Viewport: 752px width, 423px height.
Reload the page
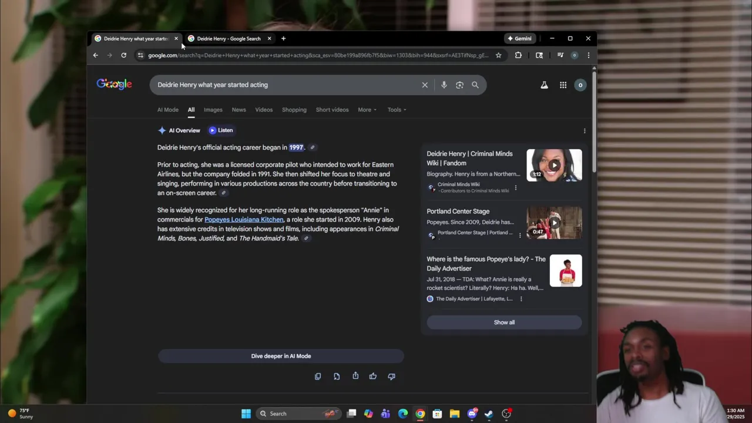[x=123, y=55]
